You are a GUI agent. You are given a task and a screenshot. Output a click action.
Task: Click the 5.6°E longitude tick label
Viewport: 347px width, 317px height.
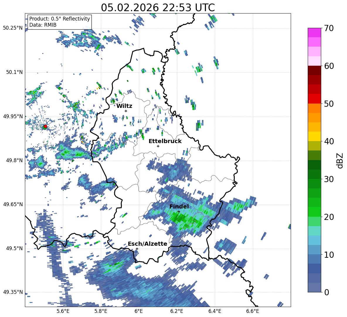[x=63, y=311]
